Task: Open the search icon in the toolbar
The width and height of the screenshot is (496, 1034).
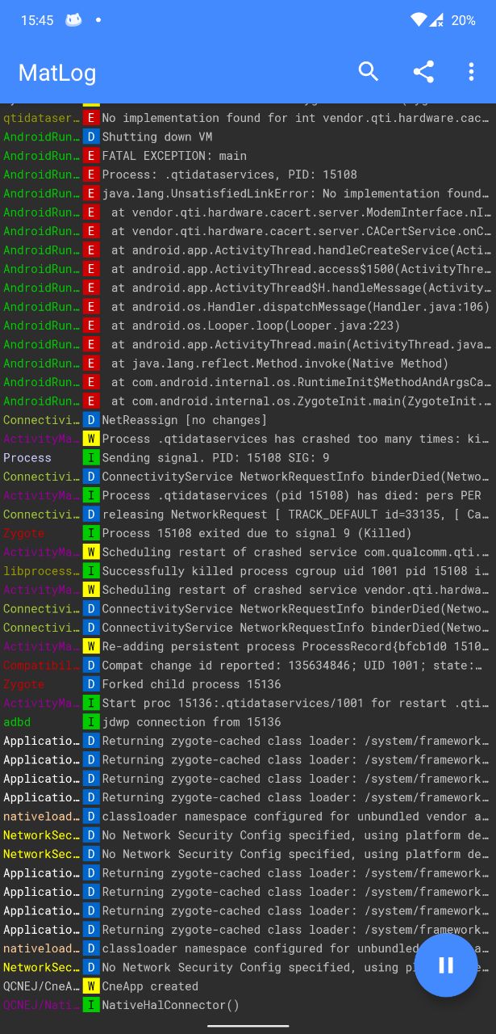Action: tap(369, 72)
